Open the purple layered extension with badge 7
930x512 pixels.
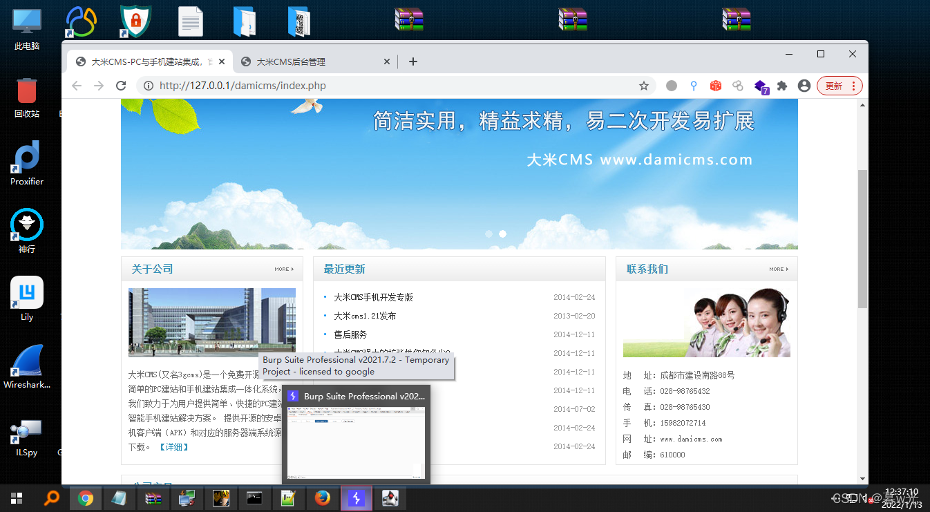click(761, 86)
